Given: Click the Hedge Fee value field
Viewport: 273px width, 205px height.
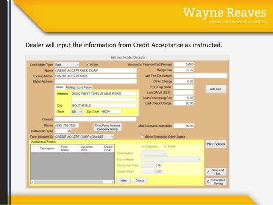Looking at the screenshot, I should 184,70.
